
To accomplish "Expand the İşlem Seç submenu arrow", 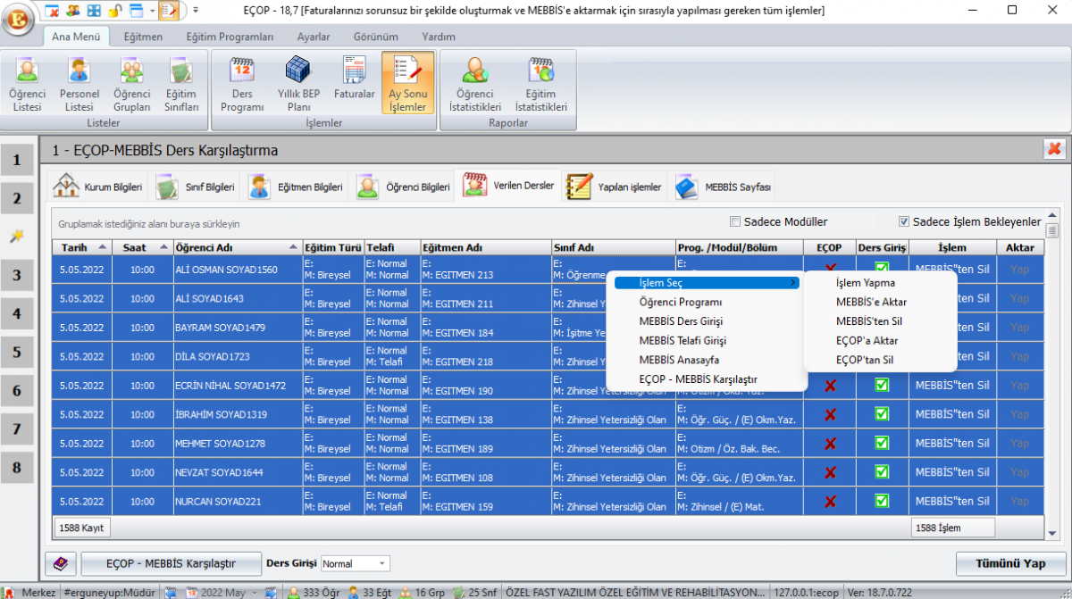I will [793, 282].
